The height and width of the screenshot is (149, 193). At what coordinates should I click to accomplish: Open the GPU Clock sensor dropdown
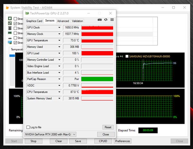tap(59, 27)
